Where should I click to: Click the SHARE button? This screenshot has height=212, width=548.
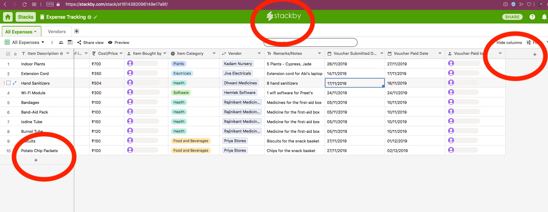coord(512,17)
